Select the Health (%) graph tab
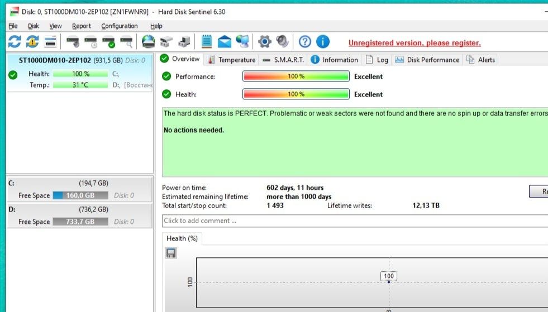 (x=182, y=238)
